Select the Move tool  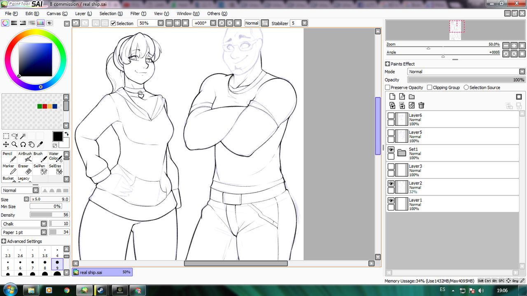click(6, 144)
